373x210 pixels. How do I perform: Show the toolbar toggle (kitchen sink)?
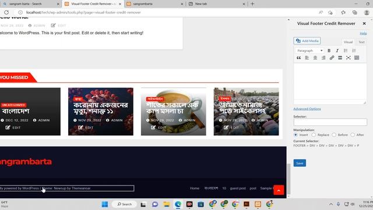pos(357,58)
